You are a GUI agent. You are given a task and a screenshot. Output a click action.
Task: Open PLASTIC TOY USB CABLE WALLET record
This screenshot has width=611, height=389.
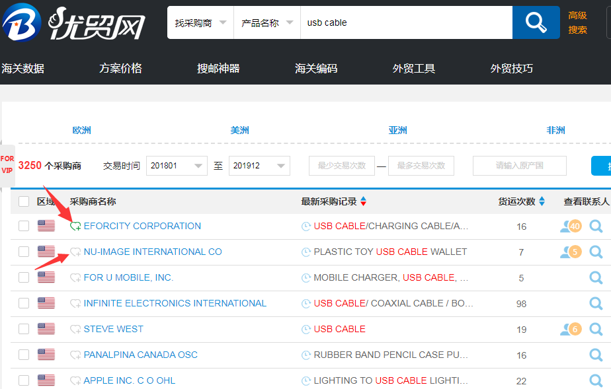pos(390,252)
